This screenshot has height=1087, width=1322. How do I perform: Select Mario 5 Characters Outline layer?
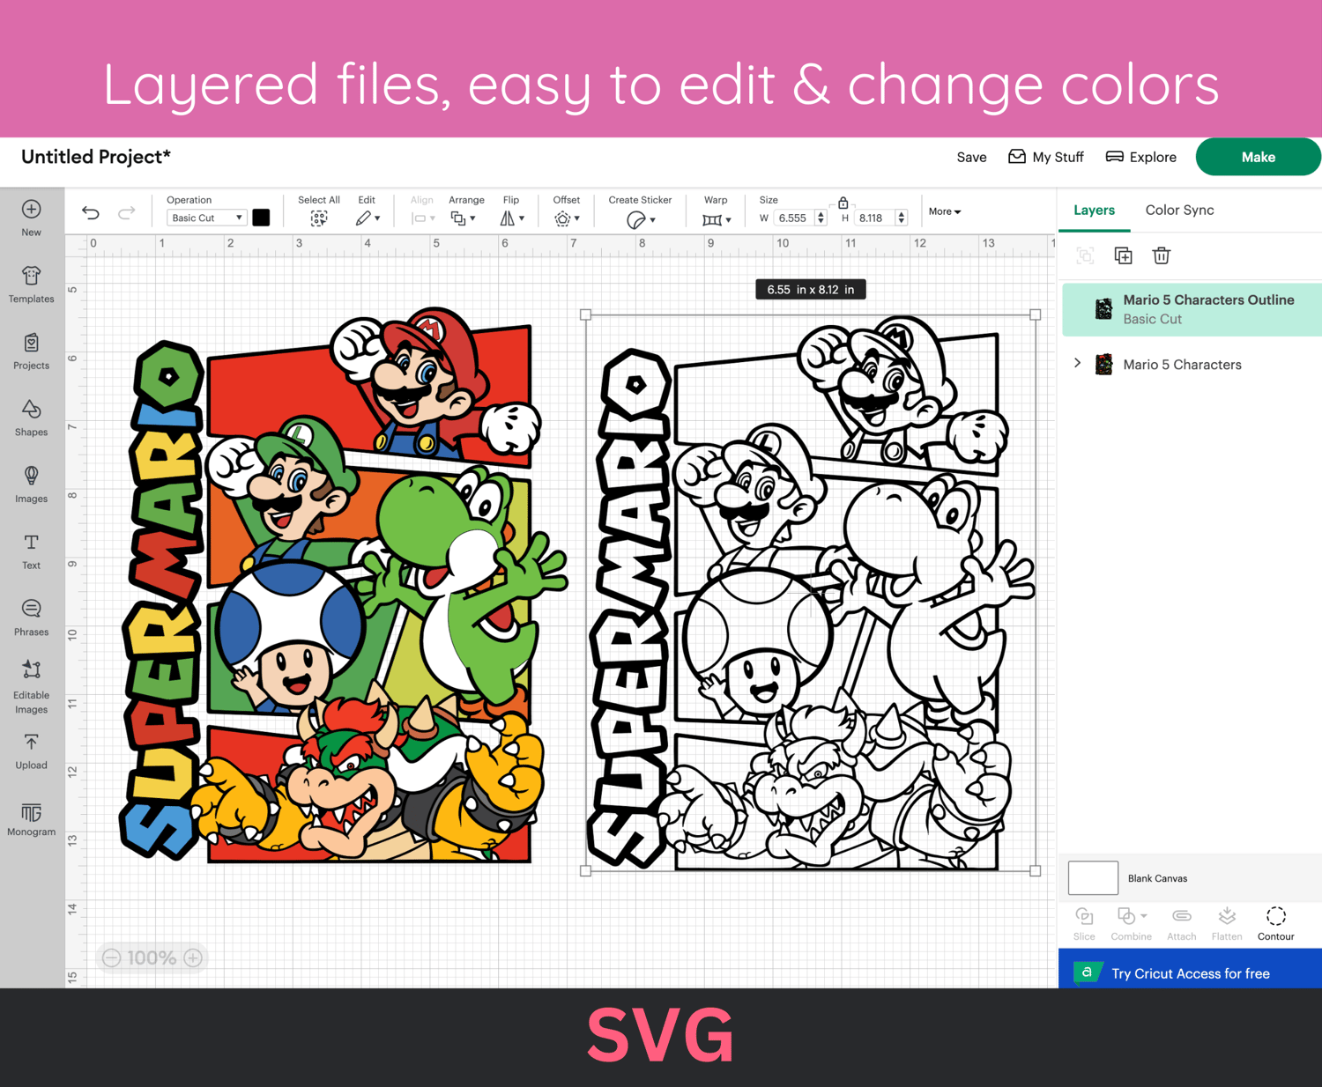1192,309
